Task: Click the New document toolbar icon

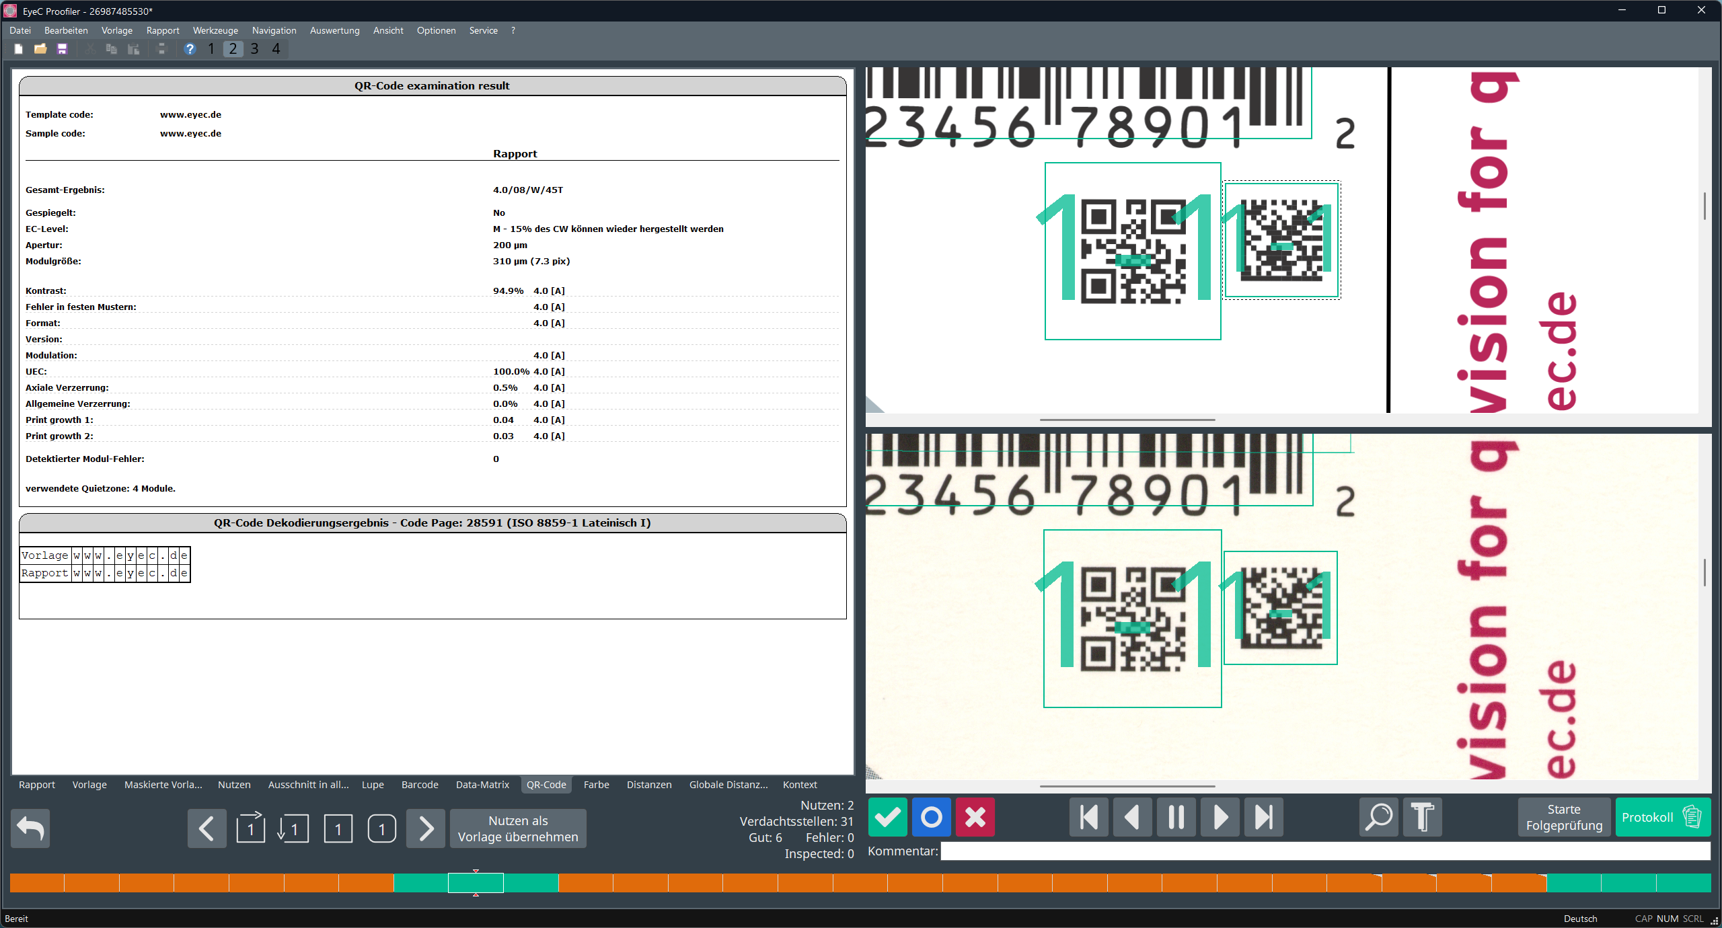Action: 19,49
